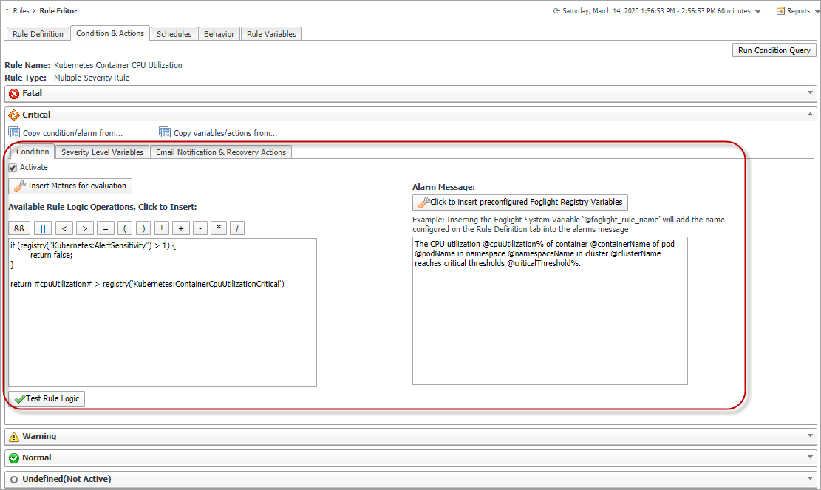Click the time range arrow icon before Saturday
The width and height of the screenshot is (821, 490).
click(556, 10)
